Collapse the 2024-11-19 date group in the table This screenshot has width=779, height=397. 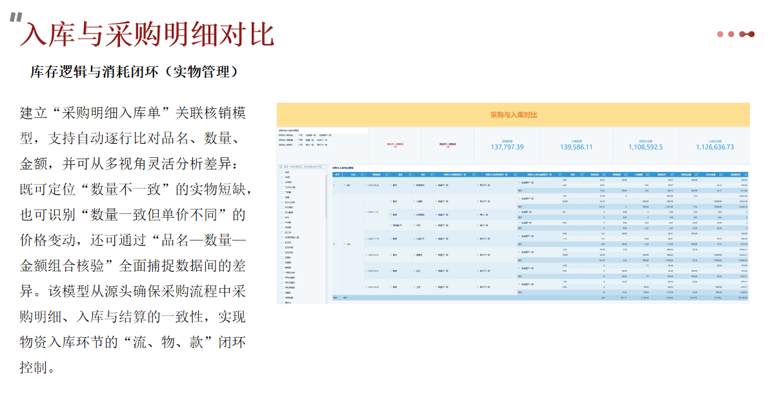[368, 238]
